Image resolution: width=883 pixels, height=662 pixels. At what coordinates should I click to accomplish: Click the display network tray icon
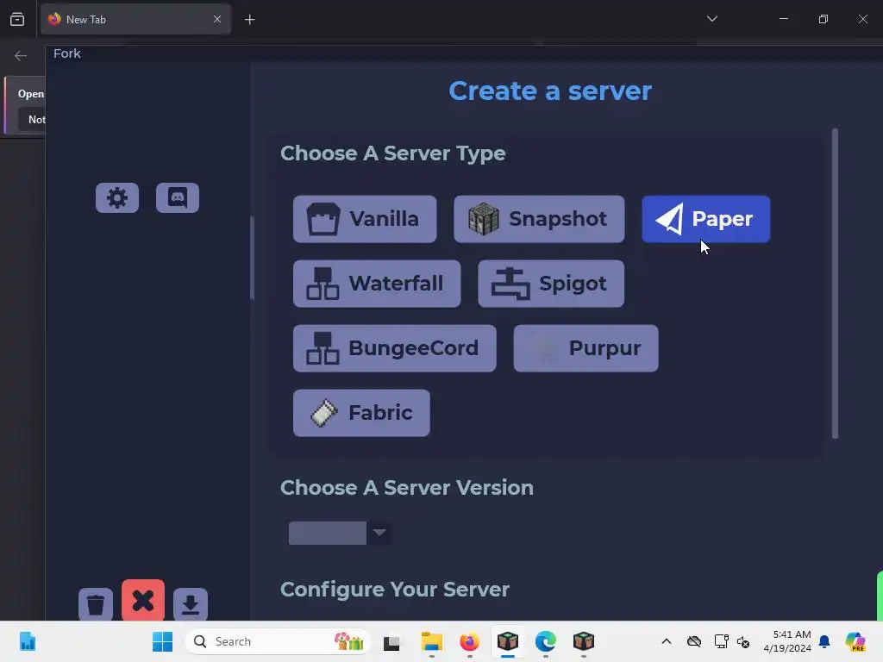pos(721,641)
